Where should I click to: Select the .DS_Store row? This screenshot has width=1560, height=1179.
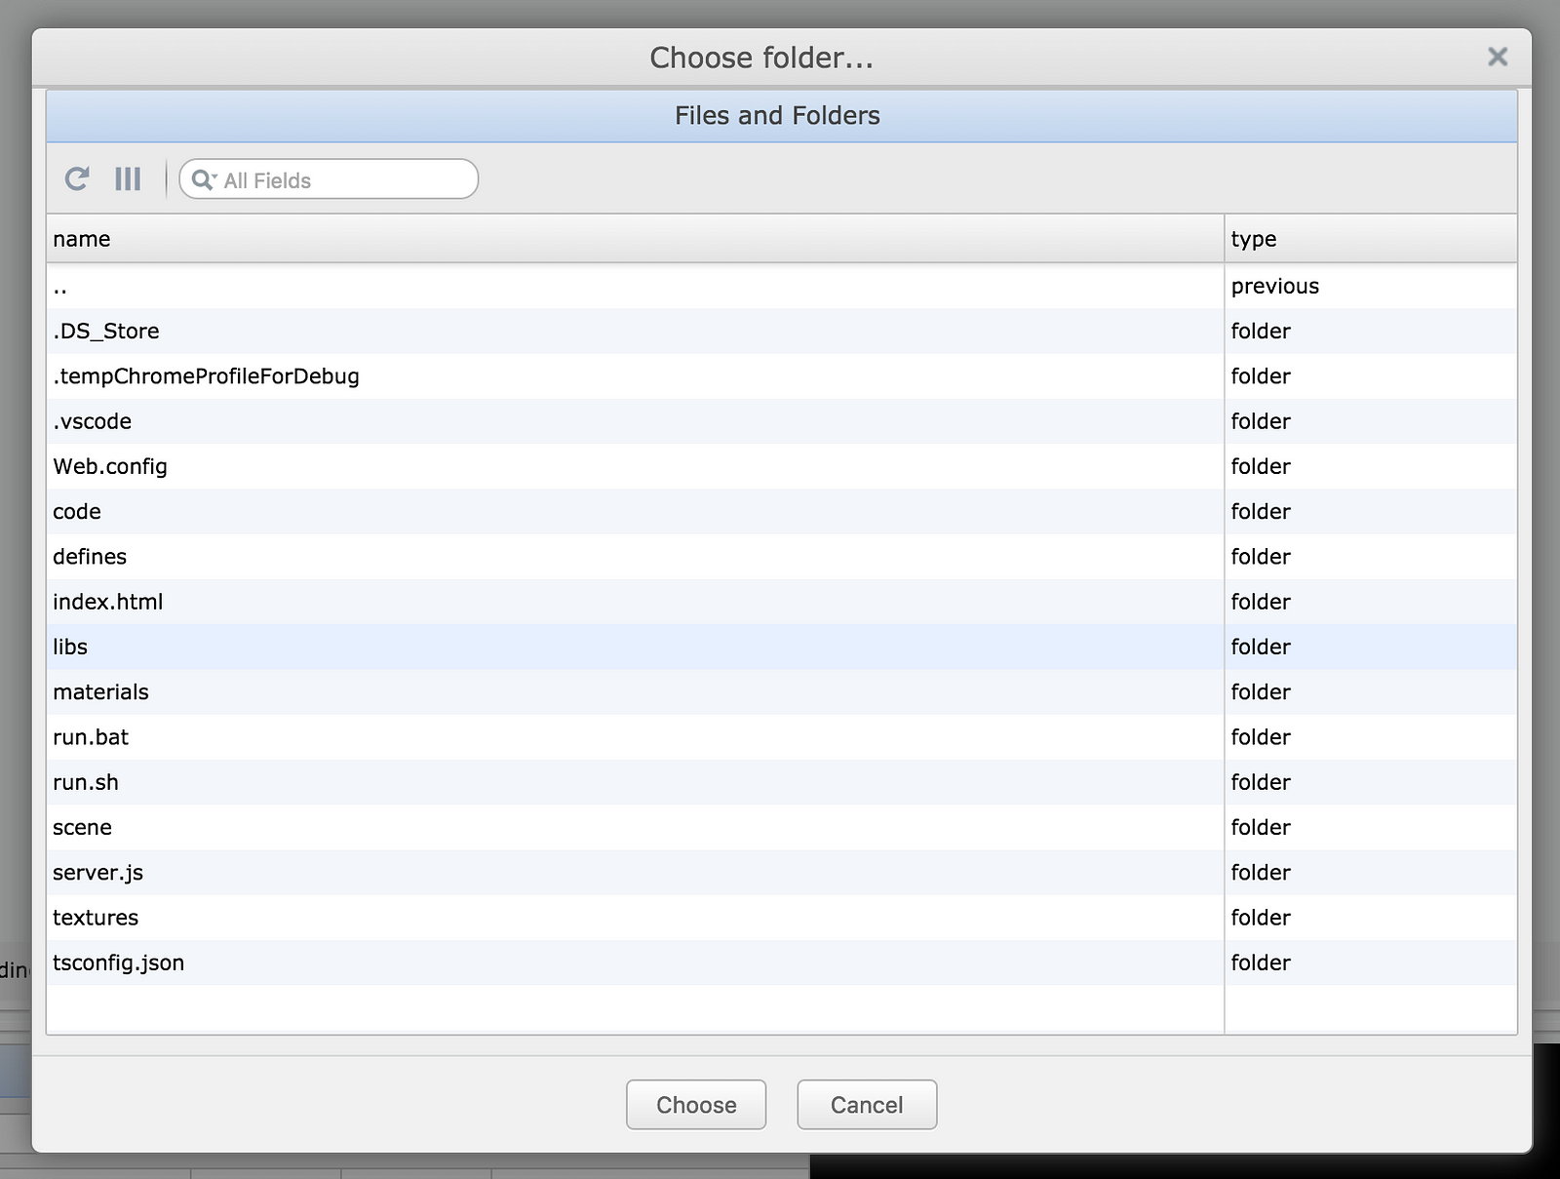[782, 331]
